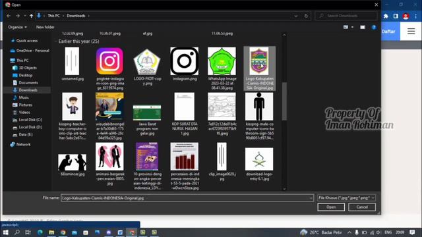The width and height of the screenshot is (422, 237).
Task: Open Chrome extensions puzzle icon
Action: click(386, 16)
